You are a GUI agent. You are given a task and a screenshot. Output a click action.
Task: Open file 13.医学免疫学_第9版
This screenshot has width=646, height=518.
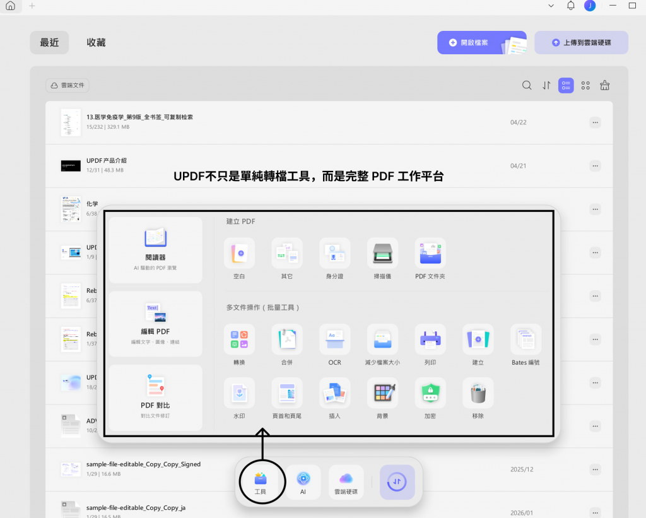(x=329, y=122)
